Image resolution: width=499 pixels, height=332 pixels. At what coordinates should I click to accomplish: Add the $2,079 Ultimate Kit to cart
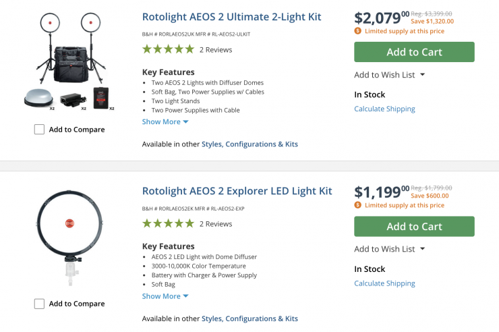[414, 52]
